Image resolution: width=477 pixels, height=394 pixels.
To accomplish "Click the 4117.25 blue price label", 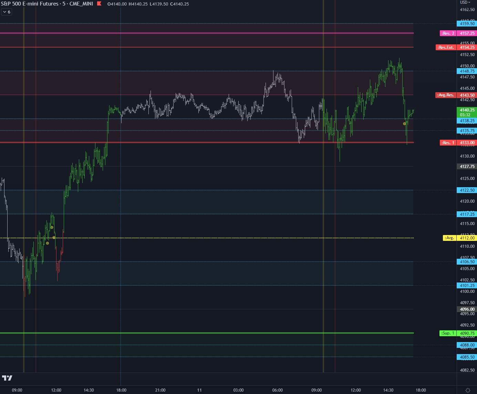I will 467,214.
